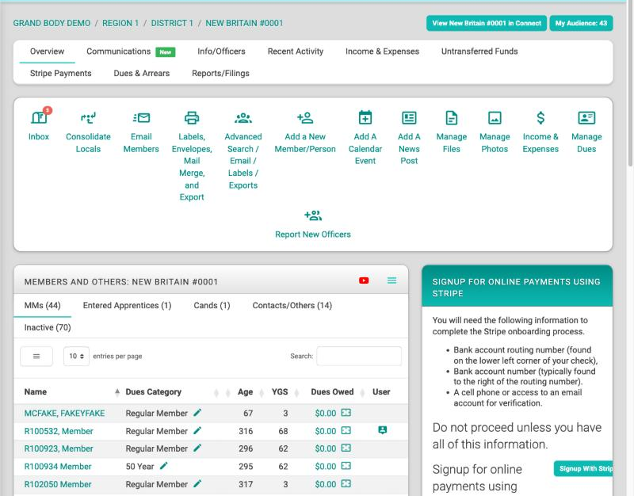Open Stripe Payments tab
634x496 pixels.
tap(61, 73)
